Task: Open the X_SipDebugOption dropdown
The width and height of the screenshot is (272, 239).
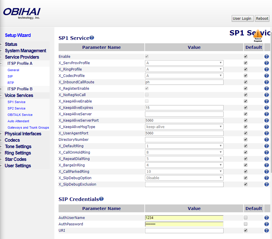Action: point(184,178)
